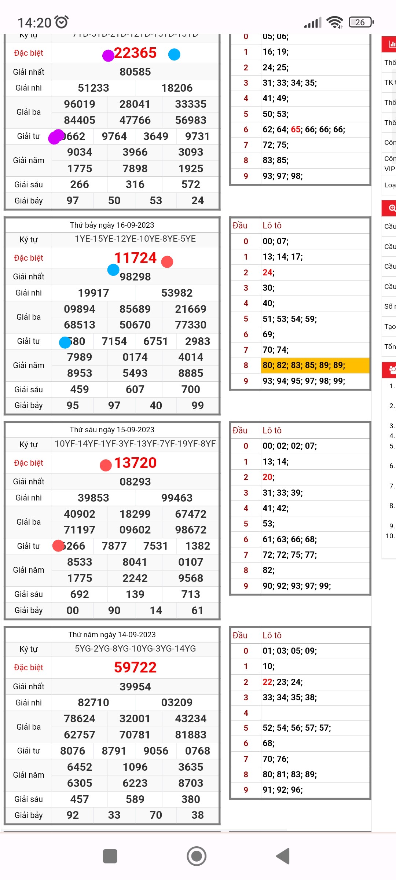This screenshot has height=880, width=396.
Task: Tap the fifth prize number 5493
Action: [135, 373]
